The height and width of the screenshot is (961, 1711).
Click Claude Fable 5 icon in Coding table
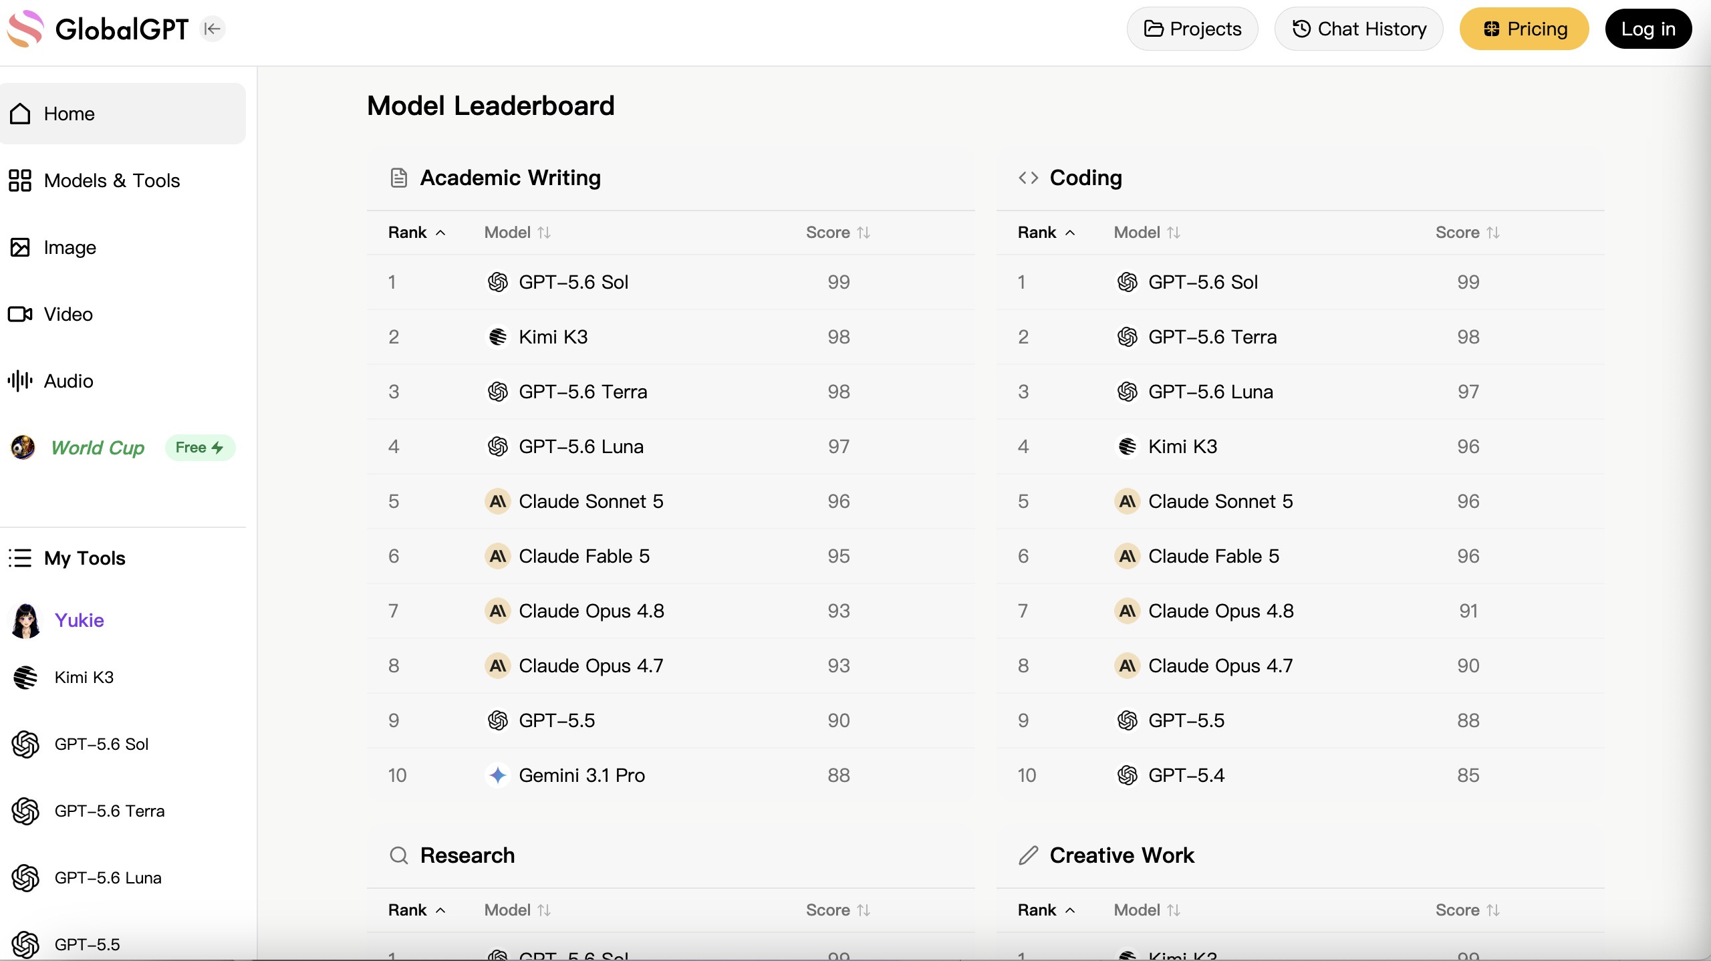point(1127,556)
